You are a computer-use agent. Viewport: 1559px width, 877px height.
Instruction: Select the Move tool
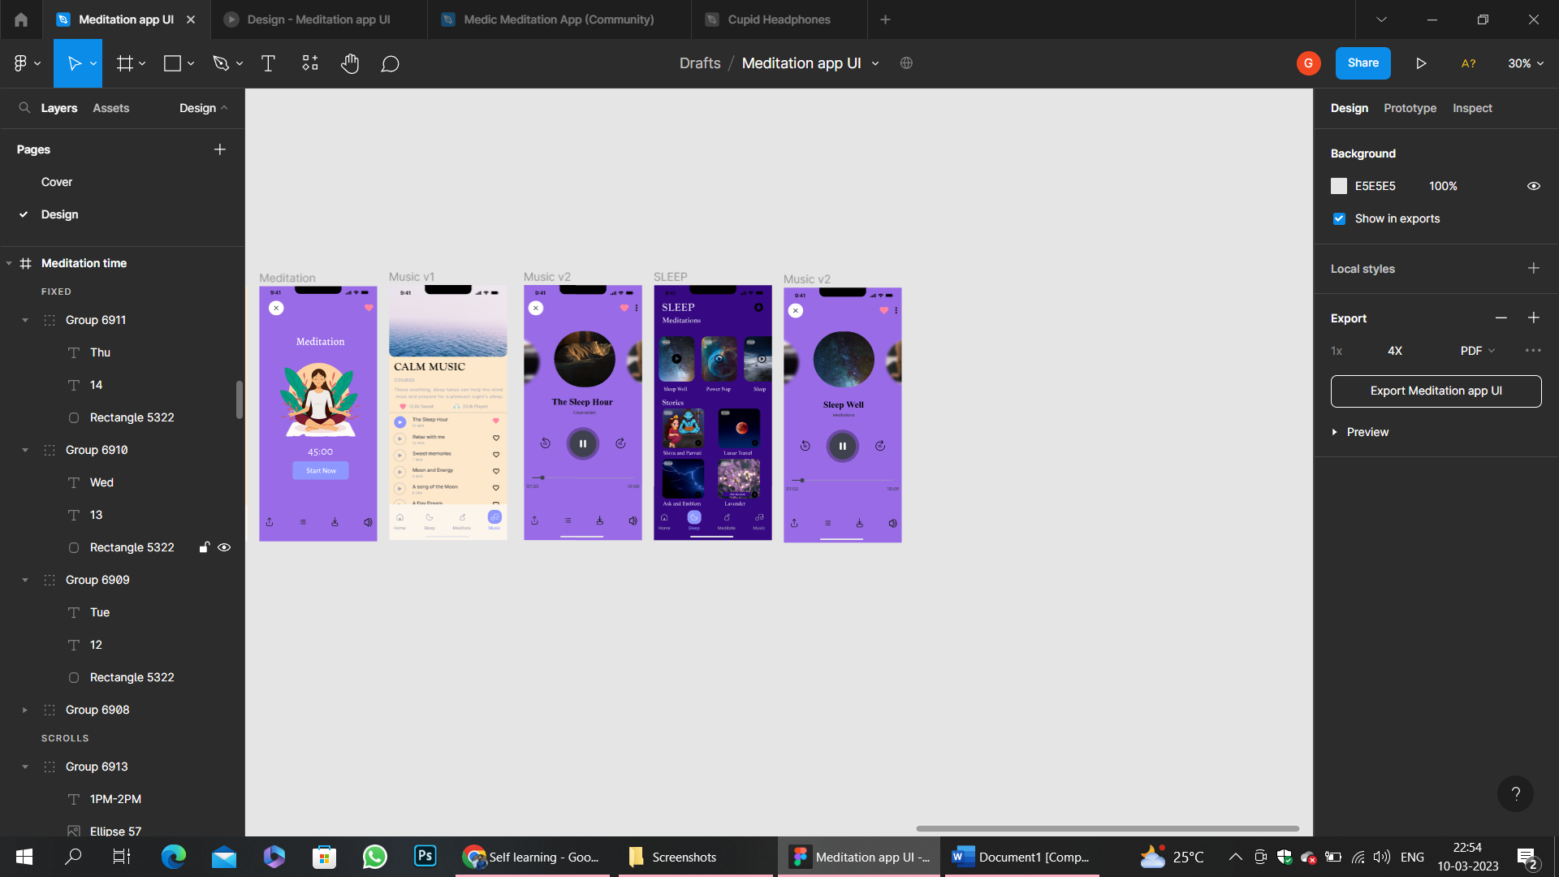(74, 63)
